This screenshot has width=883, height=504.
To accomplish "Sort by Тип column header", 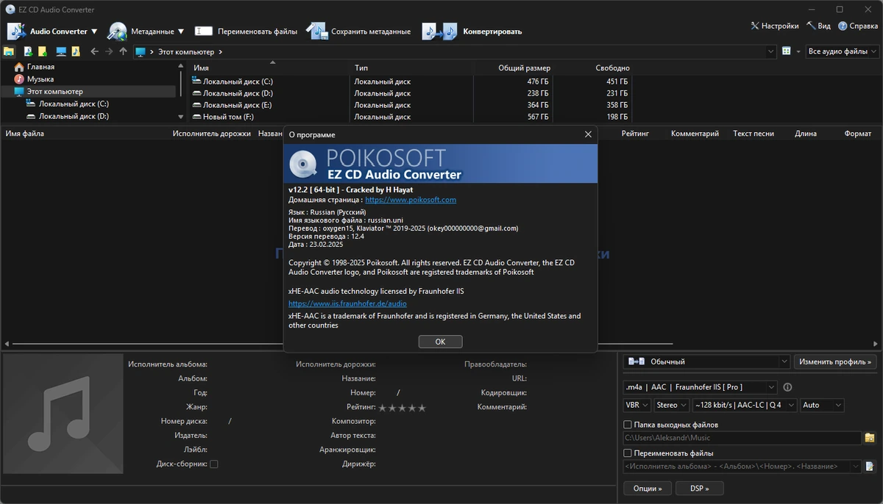I will click(x=361, y=68).
